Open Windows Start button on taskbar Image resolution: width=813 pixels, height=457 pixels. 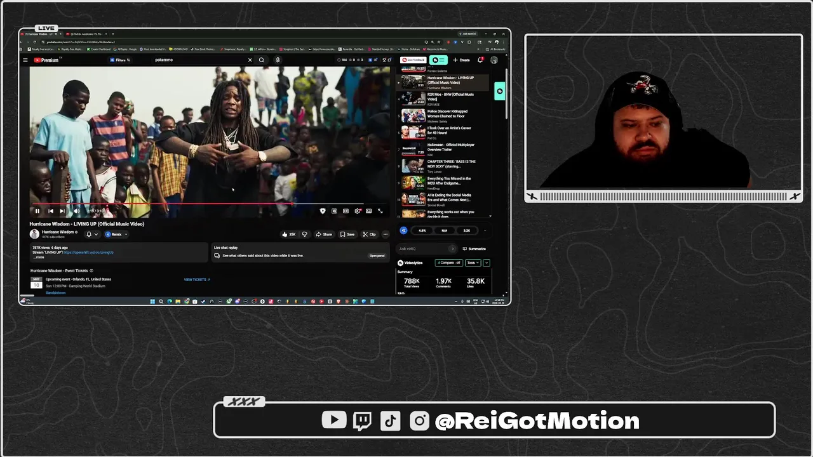coord(152,301)
